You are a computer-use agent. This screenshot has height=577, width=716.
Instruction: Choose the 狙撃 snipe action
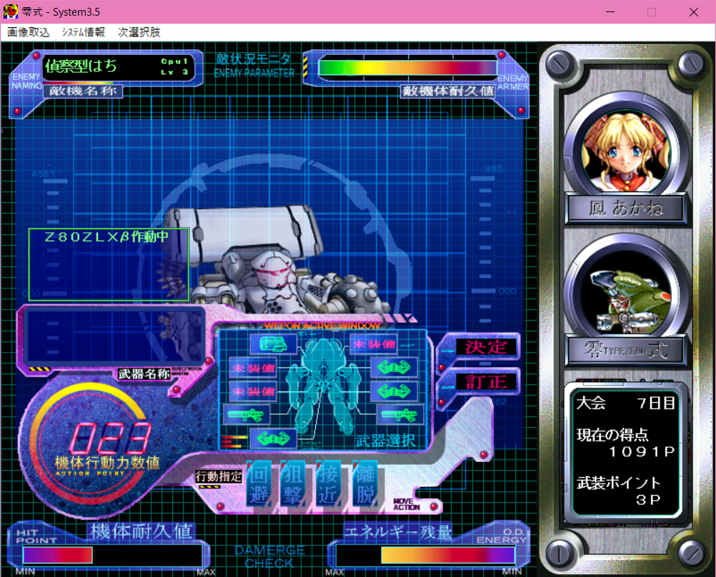point(293,484)
